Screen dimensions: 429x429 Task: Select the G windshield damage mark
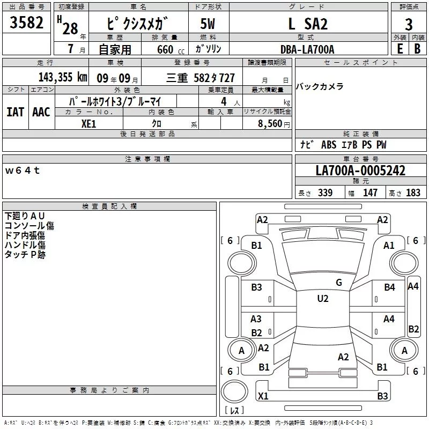(338, 283)
